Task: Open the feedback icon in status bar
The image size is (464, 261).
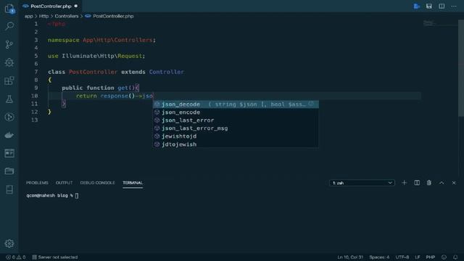Action: (x=444, y=257)
